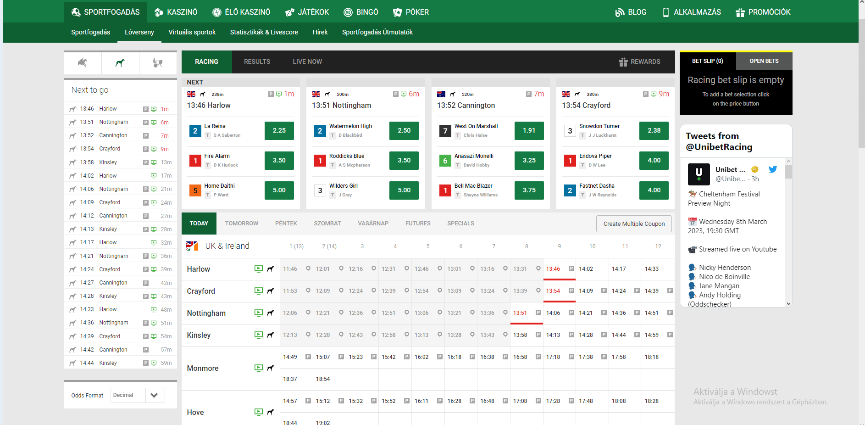Image resolution: width=865 pixels, height=425 pixels.
Task: Open Vasárnap day tab
Action: coord(373,224)
